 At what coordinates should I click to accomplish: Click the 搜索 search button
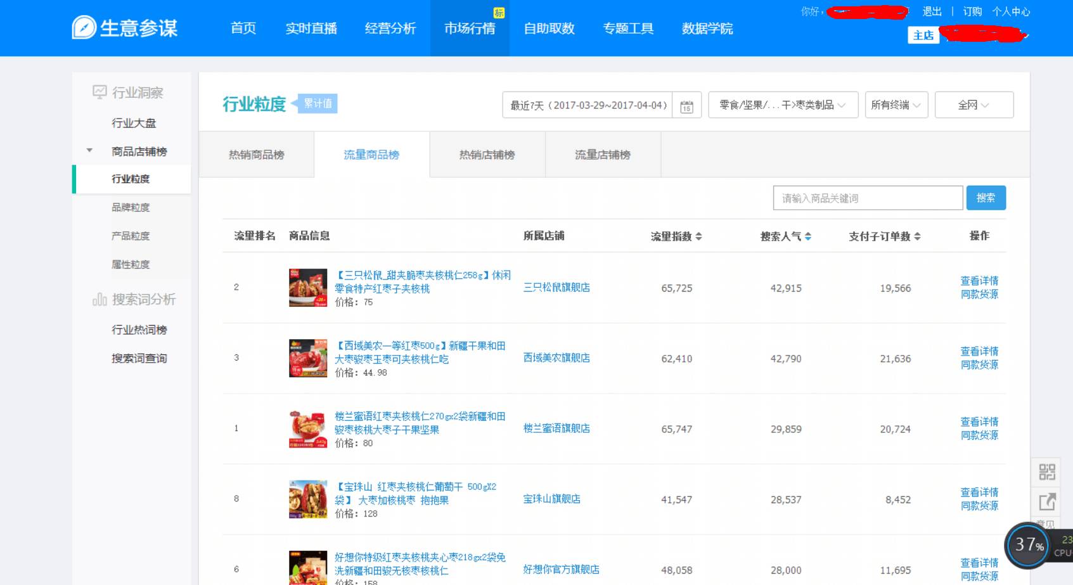pyautogui.click(x=986, y=197)
